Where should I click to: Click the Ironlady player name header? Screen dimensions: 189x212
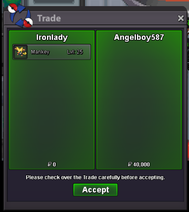(52, 37)
